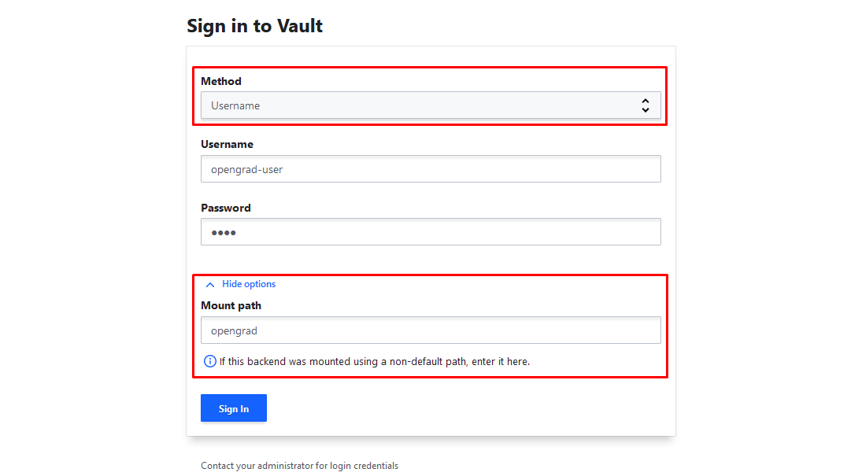Click the up-down arrows in Method selector

coord(645,105)
